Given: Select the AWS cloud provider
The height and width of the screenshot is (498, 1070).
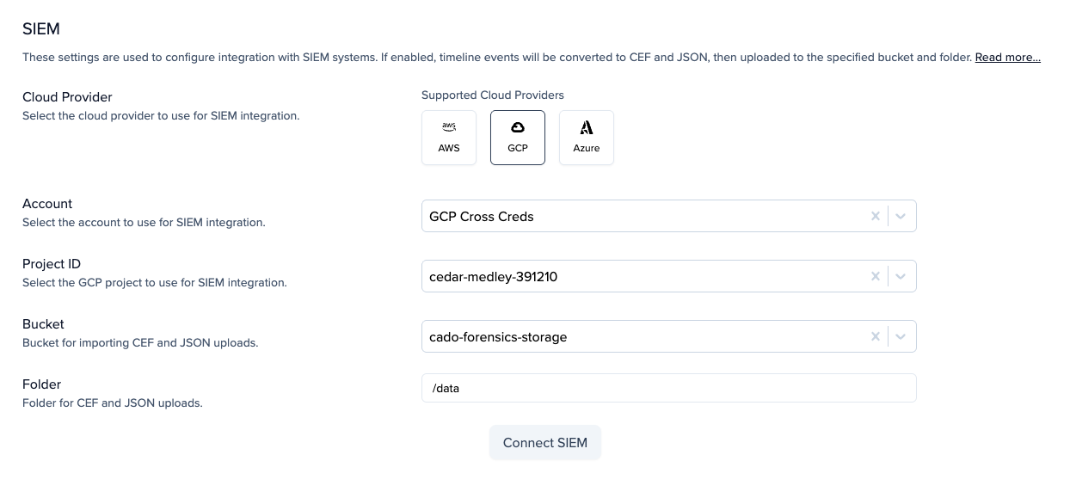Looking at the screenshot, I should point(449,138).
